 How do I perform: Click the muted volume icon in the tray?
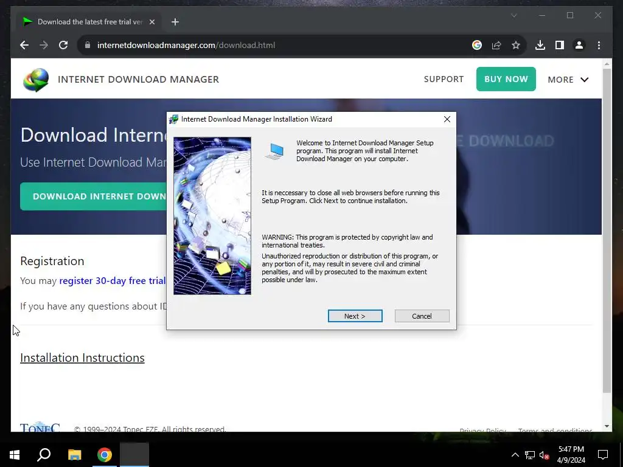pyautogui.click(x=545, y=455)
